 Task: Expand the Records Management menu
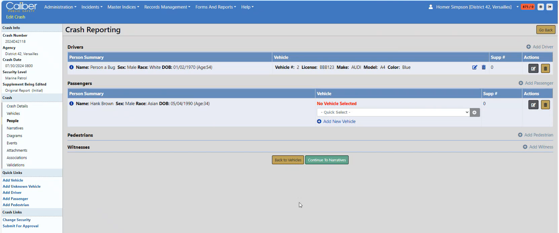(167, 7)
